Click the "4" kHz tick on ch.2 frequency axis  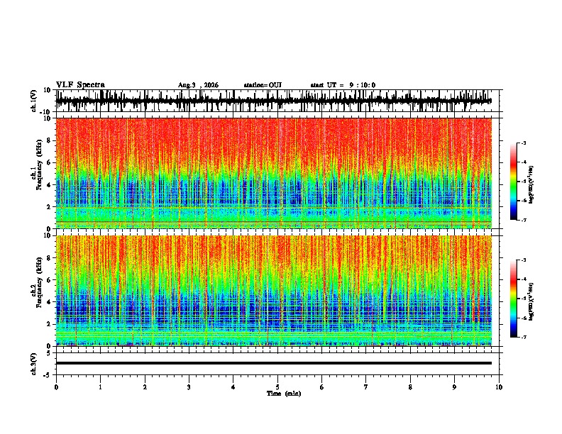point(49,302)
